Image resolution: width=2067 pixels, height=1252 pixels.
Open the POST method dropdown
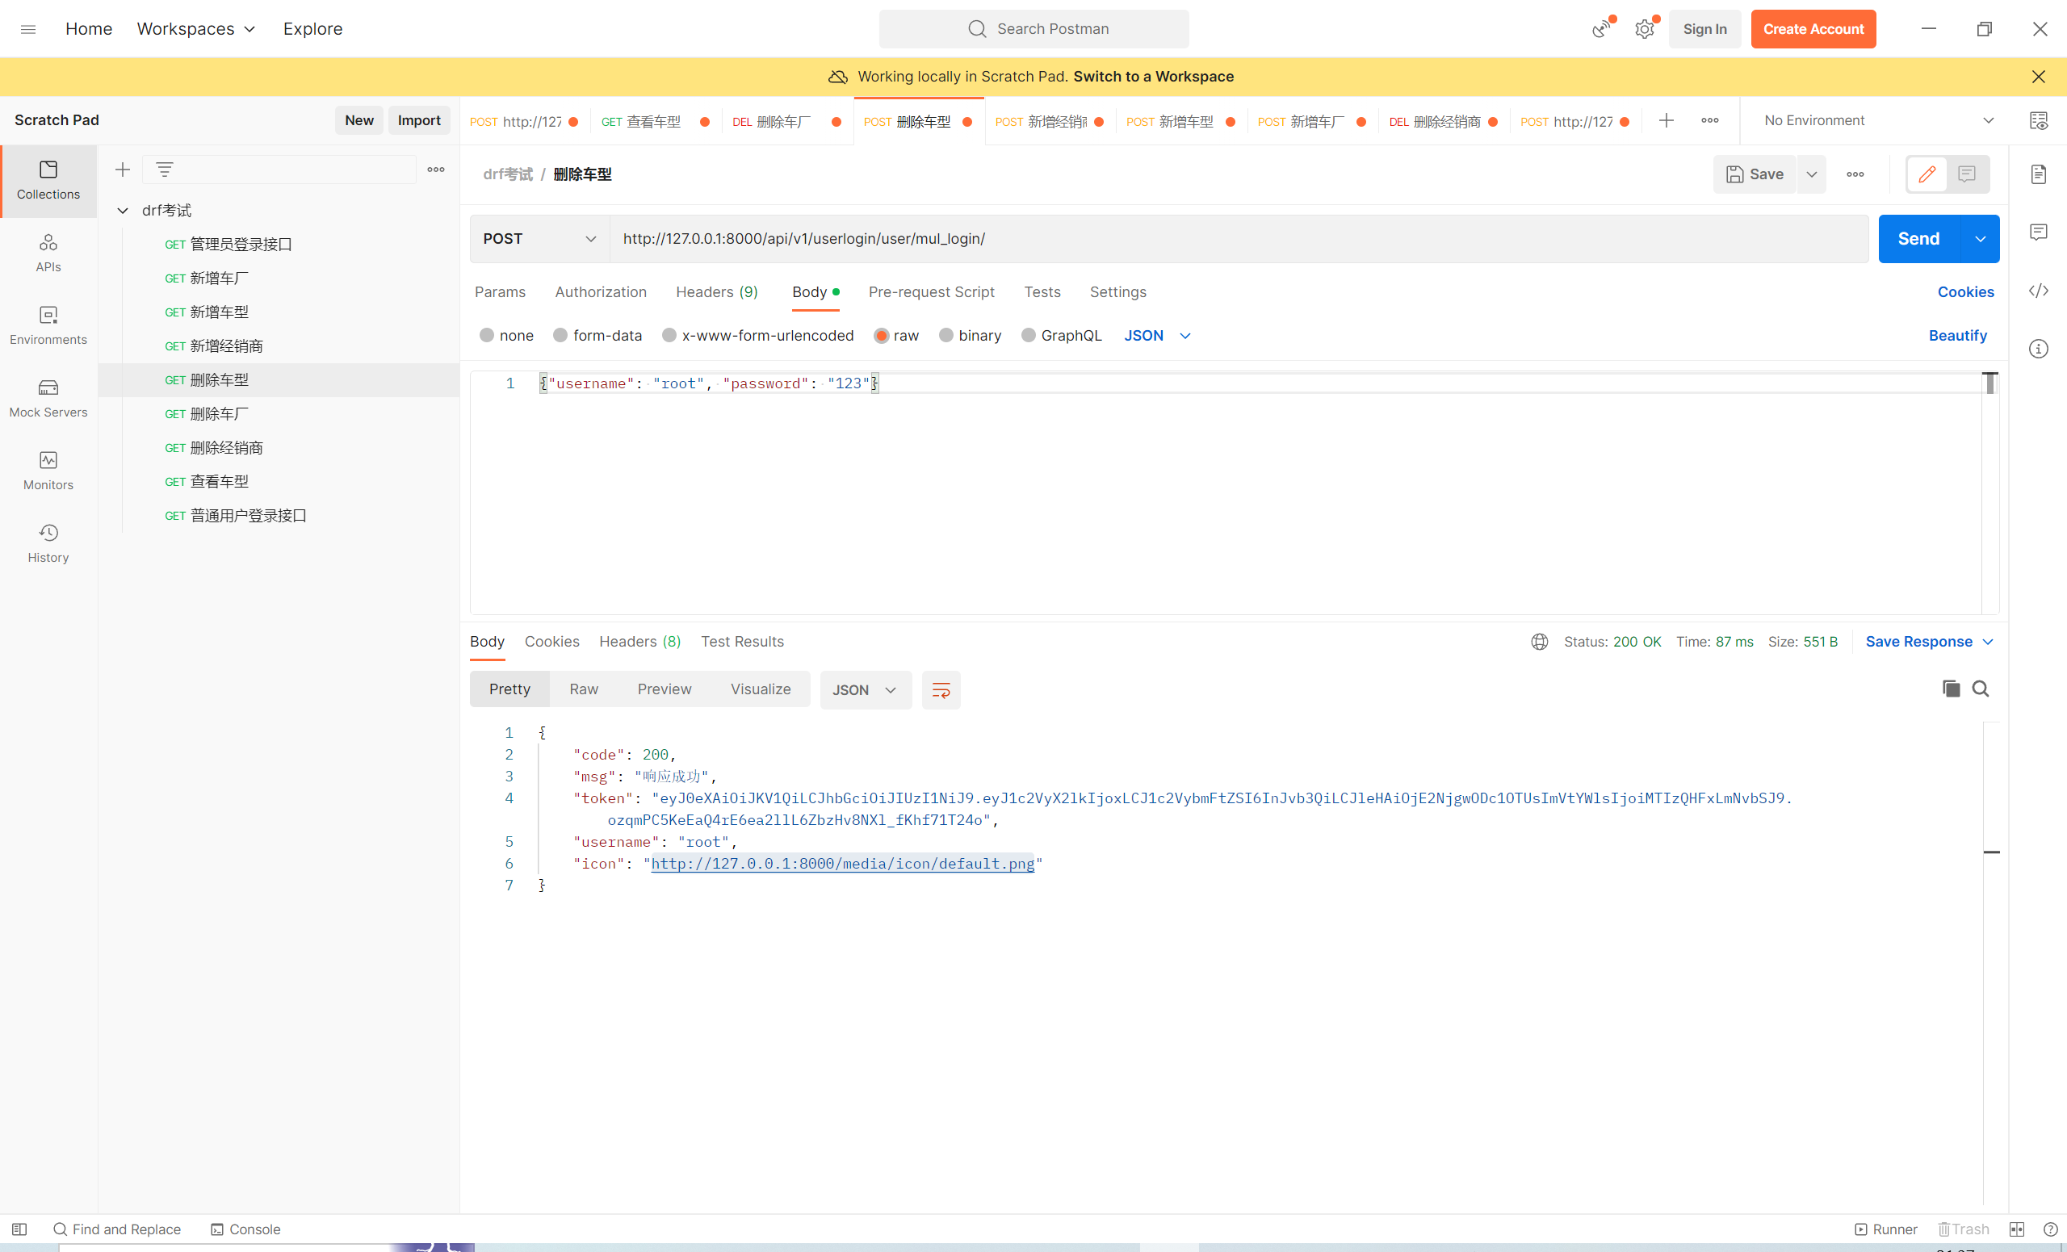[539, 239]
